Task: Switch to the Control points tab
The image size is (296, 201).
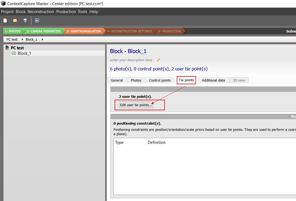Action: (x=160, y=80)
